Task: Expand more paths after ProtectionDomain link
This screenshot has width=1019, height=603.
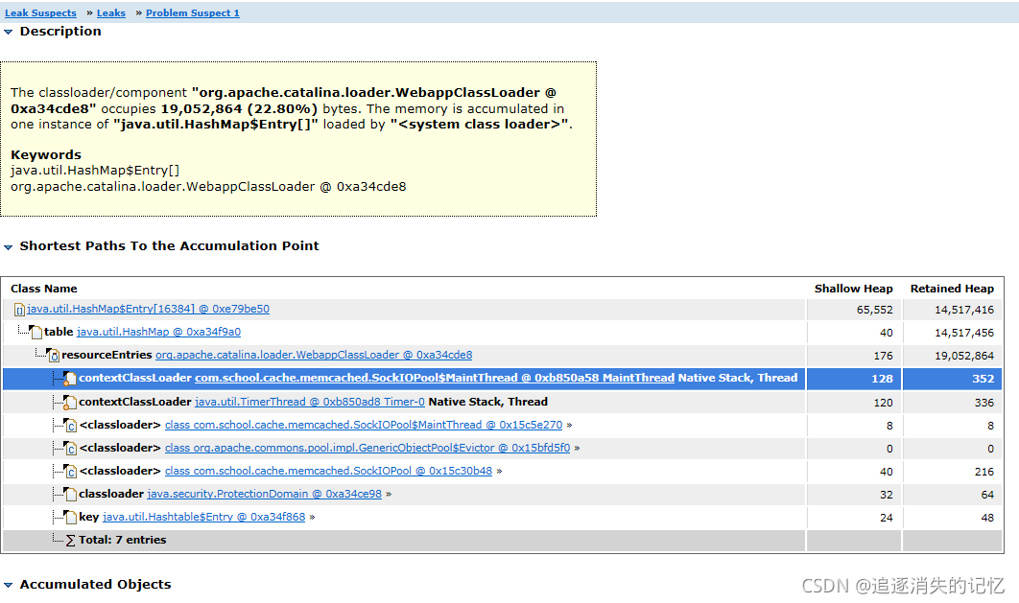Action: [389, 495]
